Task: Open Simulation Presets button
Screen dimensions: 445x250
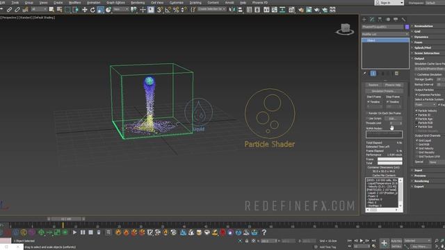Action: tap(384, 91)
